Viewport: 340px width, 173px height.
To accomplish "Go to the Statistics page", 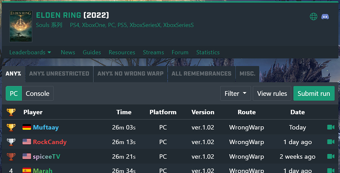I will click(208, 52).
